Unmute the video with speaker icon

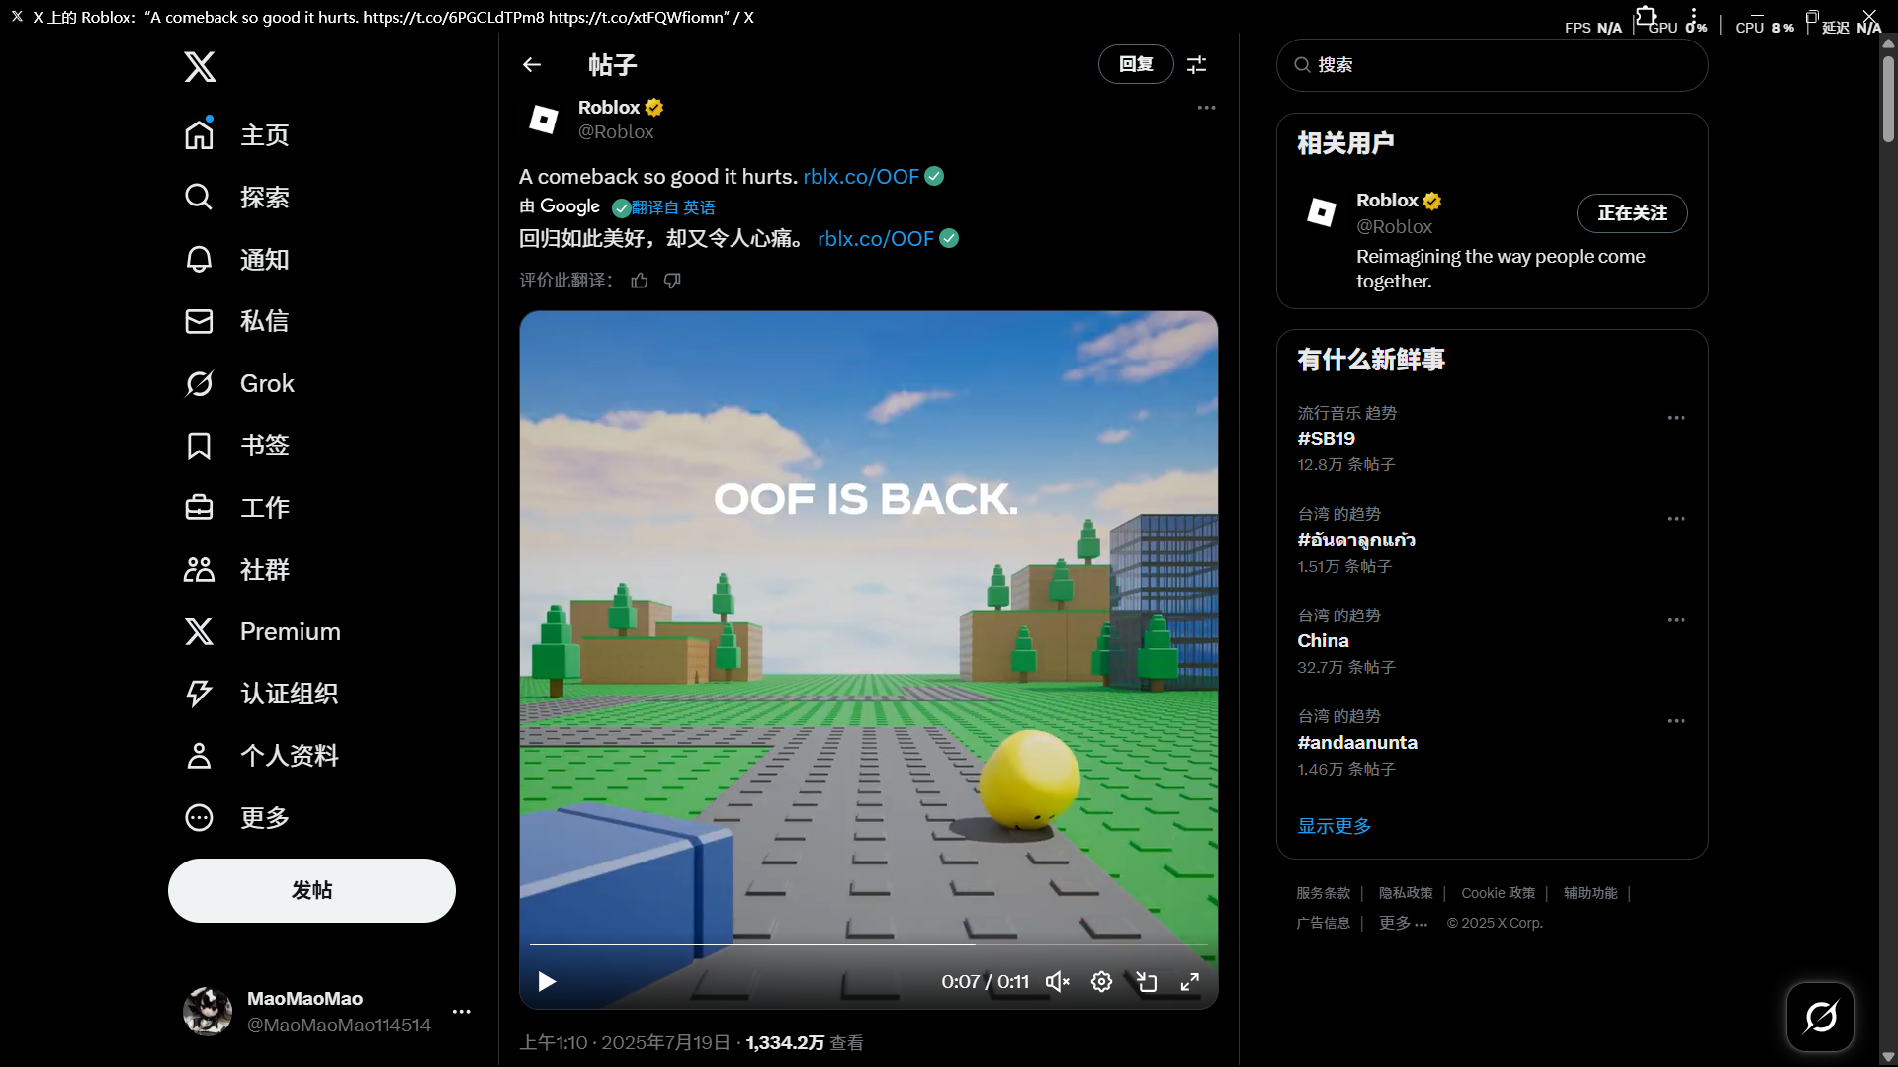coord(1058,981)
